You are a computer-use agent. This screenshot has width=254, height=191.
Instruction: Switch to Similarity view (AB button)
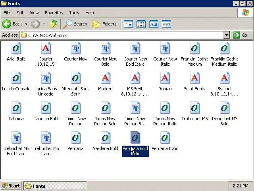(x=154, y=24)
